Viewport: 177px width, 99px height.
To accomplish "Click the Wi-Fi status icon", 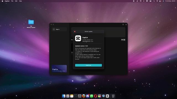I will 157,1.
